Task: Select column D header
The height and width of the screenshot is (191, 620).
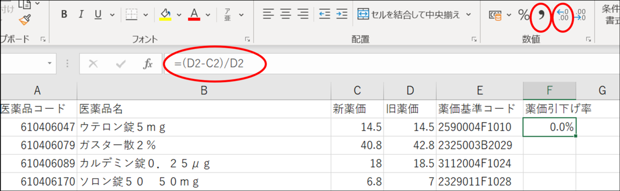Action: coord(410,91)
